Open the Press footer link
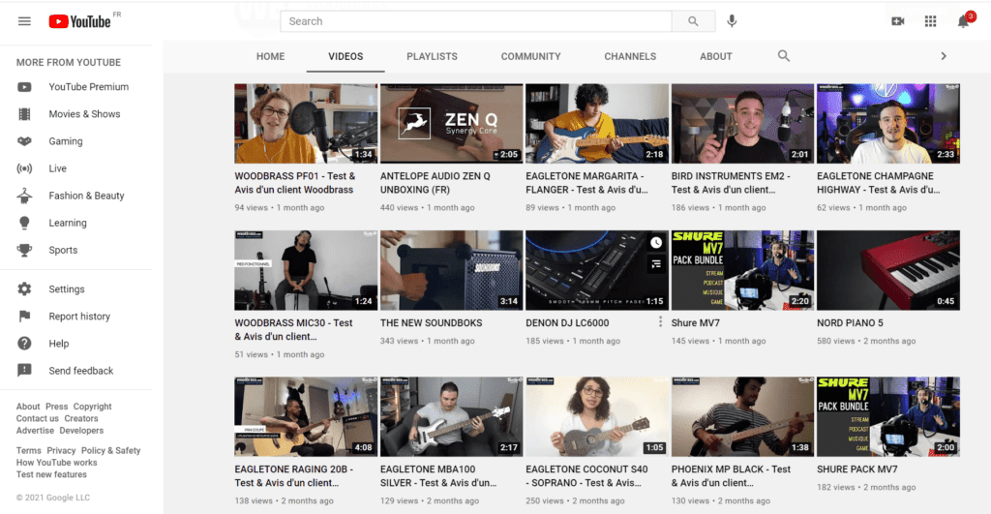 tap(56, 407)
